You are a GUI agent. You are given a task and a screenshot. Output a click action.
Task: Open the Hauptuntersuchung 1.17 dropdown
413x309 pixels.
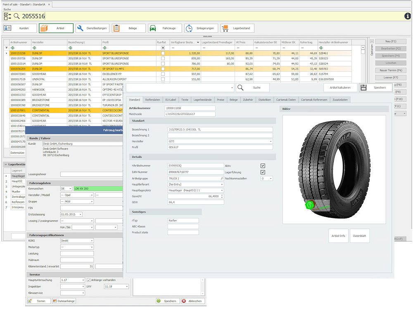pos(83,280)
